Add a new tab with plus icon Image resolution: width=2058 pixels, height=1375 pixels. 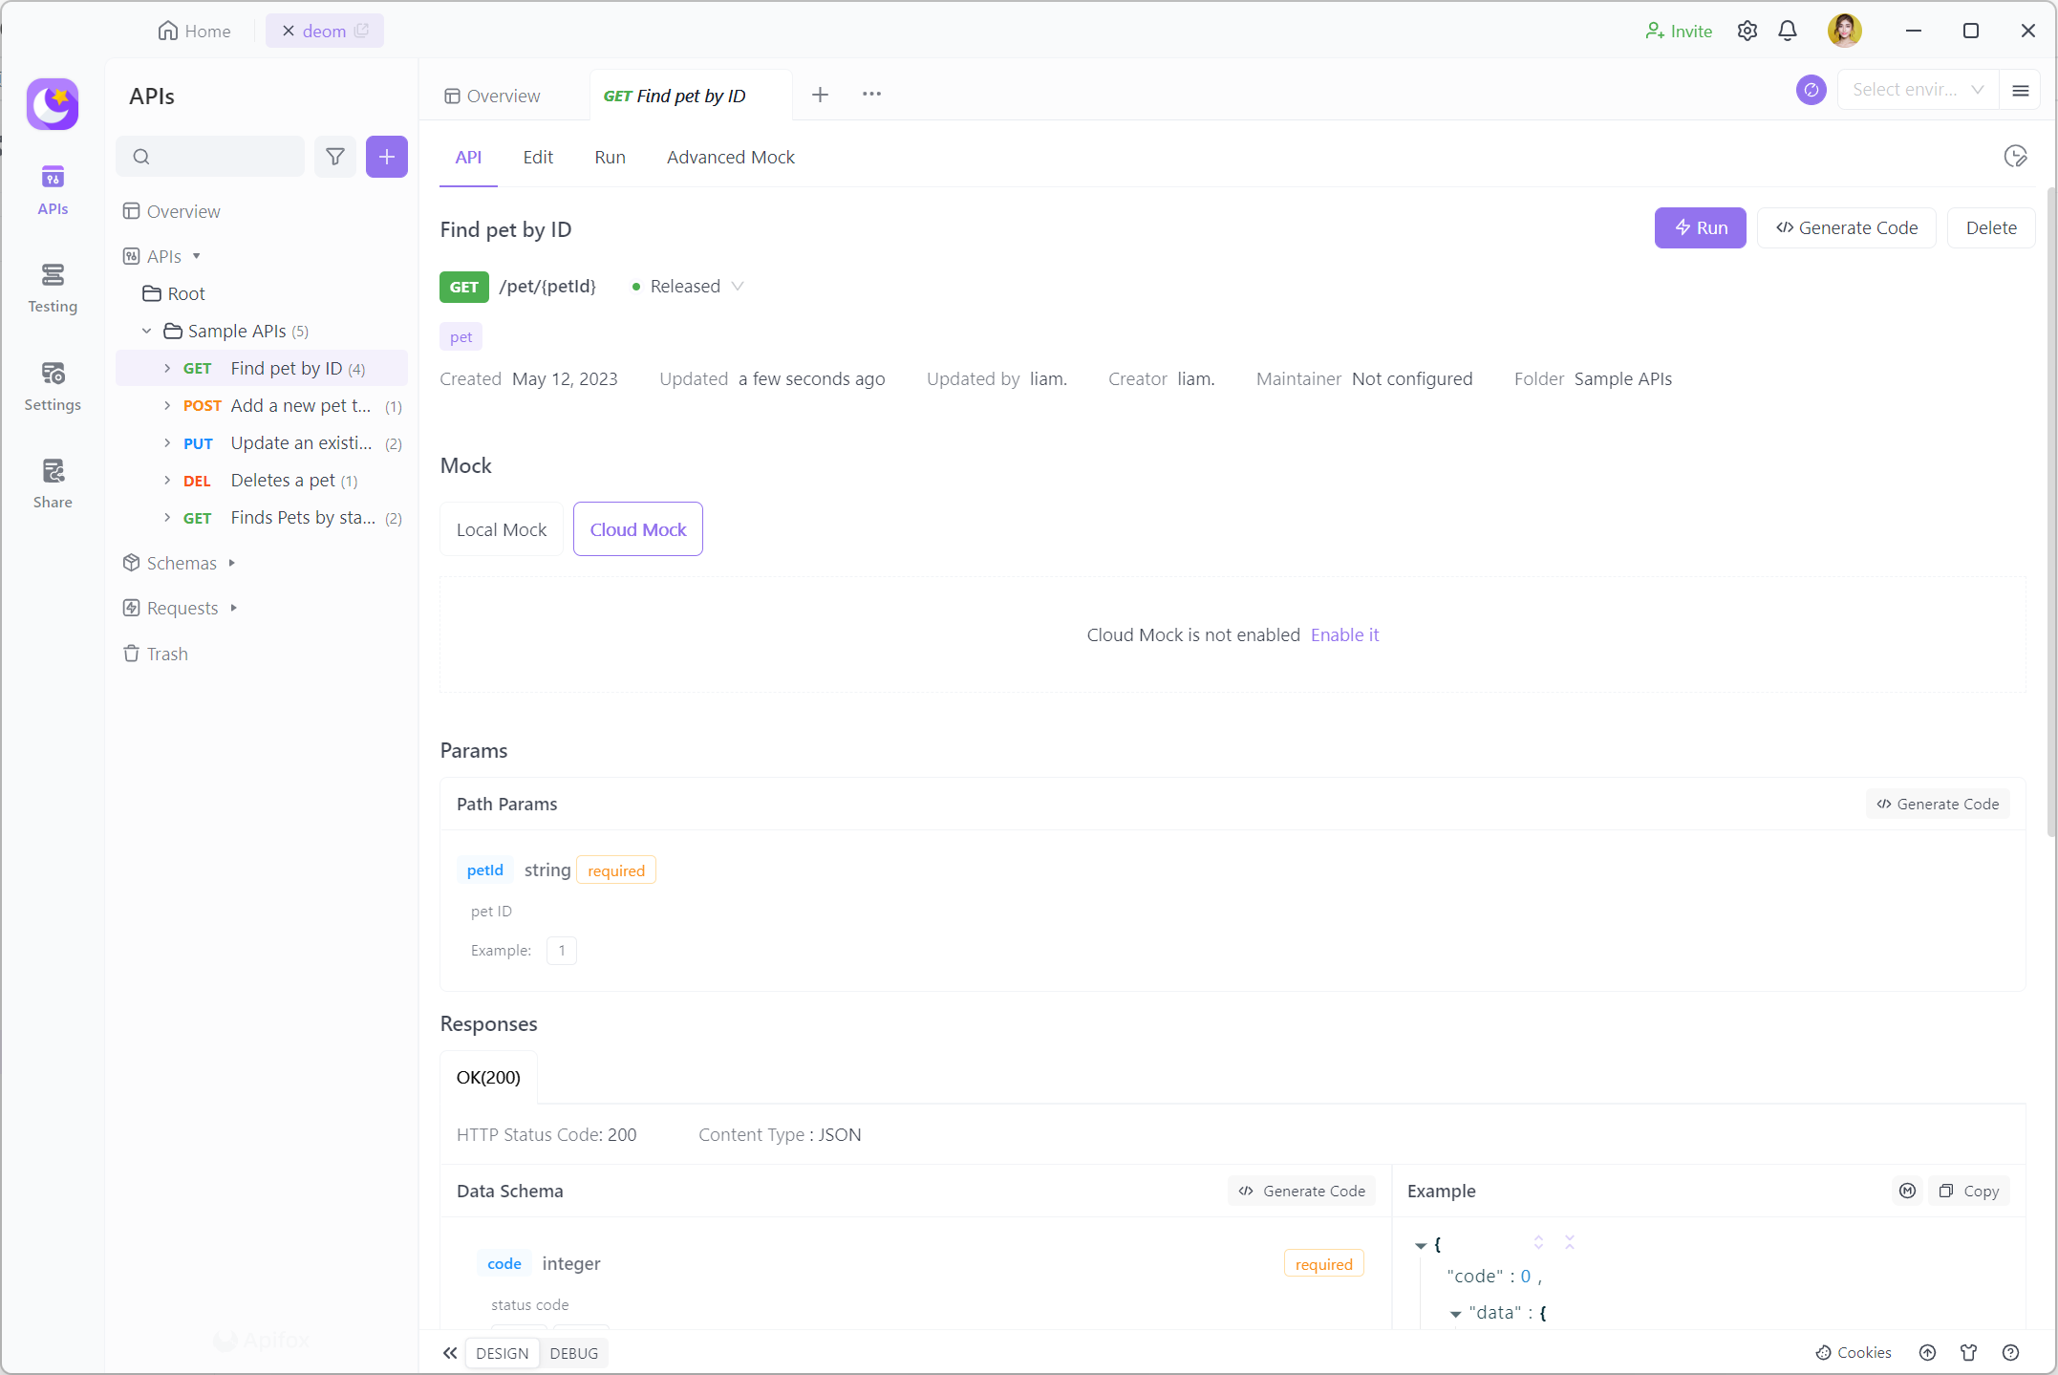(x=820, y=95)
